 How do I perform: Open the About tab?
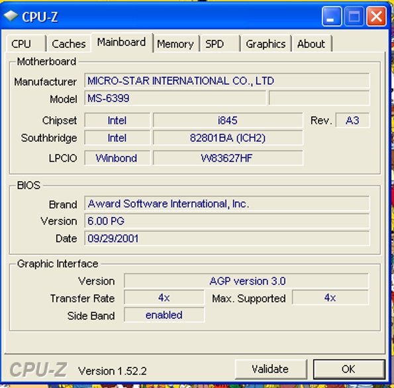tap(312, 44)
